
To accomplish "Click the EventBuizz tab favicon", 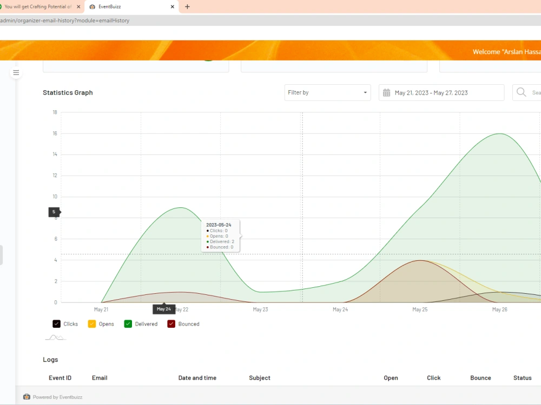I will [92, 6].
